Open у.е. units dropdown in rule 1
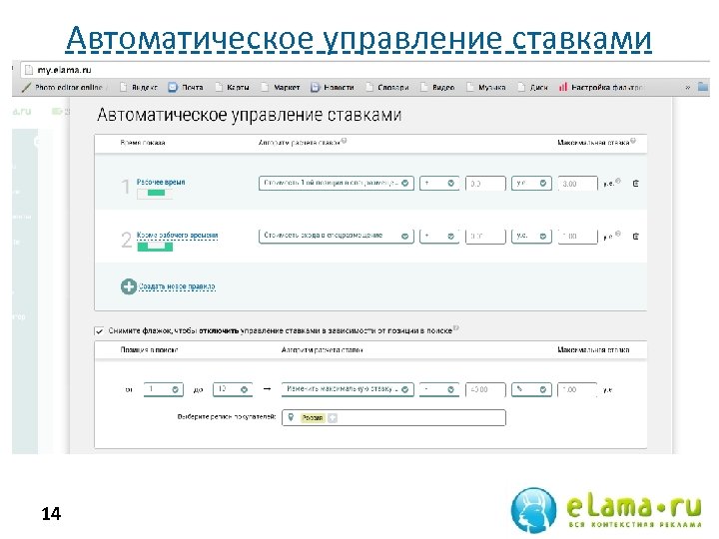 [531, 183]
